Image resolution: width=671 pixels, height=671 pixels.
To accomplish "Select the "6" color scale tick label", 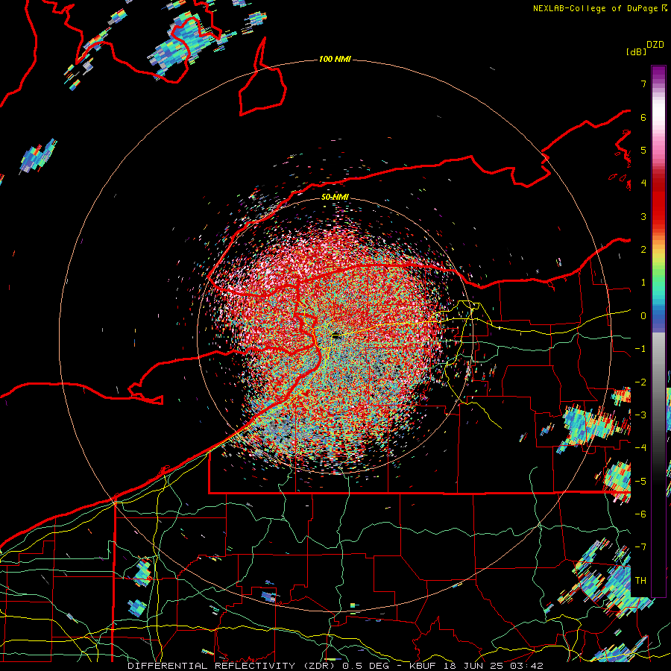I will coord(643,117).
